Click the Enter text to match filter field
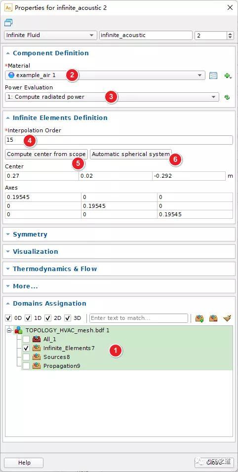This screenshot has width=238, height=472. click(139, 318)
